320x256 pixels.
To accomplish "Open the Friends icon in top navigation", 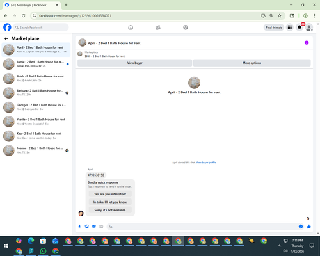I will [x=158, y=28].
